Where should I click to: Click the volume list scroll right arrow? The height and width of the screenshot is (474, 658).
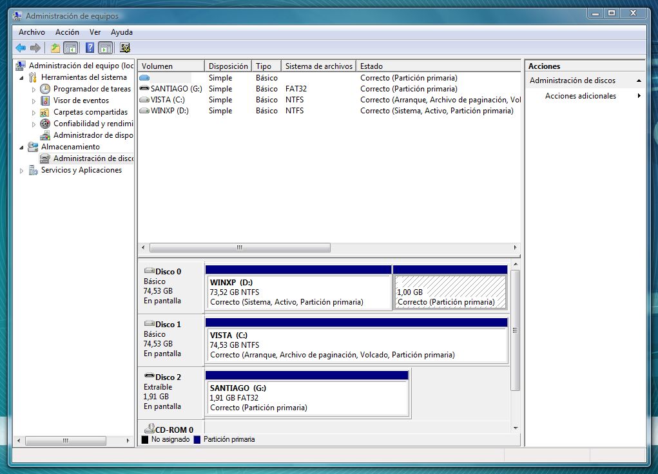coord(516,247)
